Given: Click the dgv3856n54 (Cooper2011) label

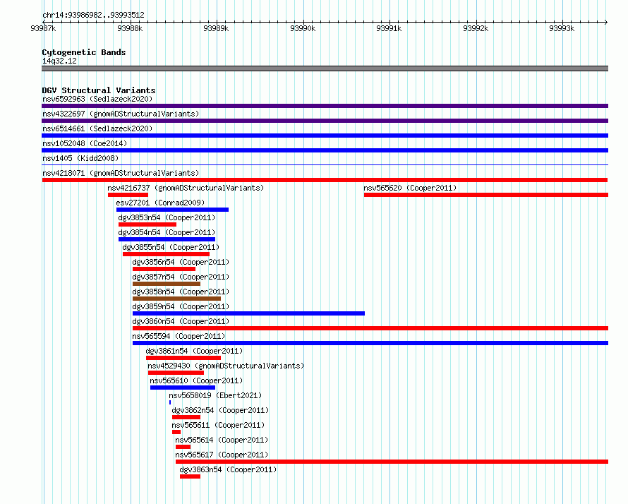Looking at the screenshot, I should (181, 262).
